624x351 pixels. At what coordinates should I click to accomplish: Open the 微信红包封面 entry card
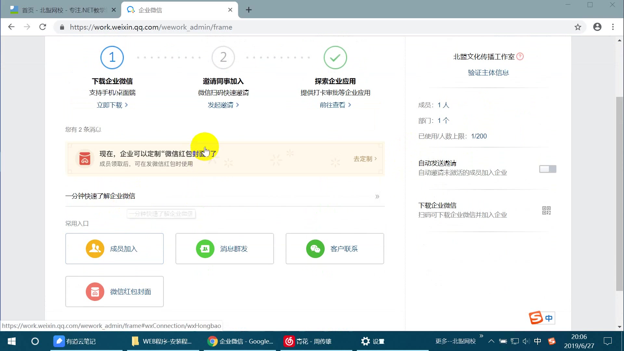114,292
